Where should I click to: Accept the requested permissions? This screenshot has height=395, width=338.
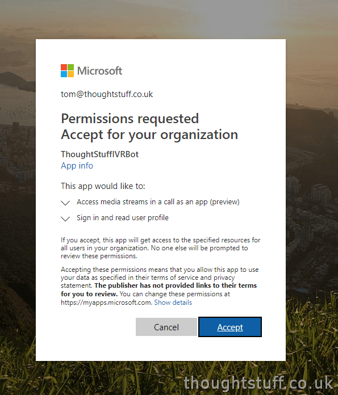230,327
